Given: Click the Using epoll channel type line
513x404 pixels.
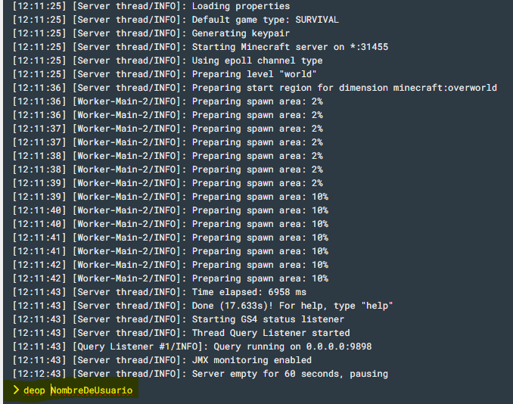Looking at the screenshot, I should pyautogui.click(x=167, y=61).
